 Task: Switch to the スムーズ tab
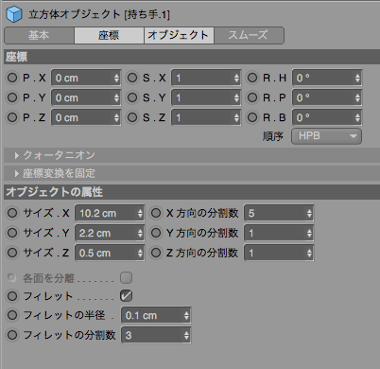[249, 35]
